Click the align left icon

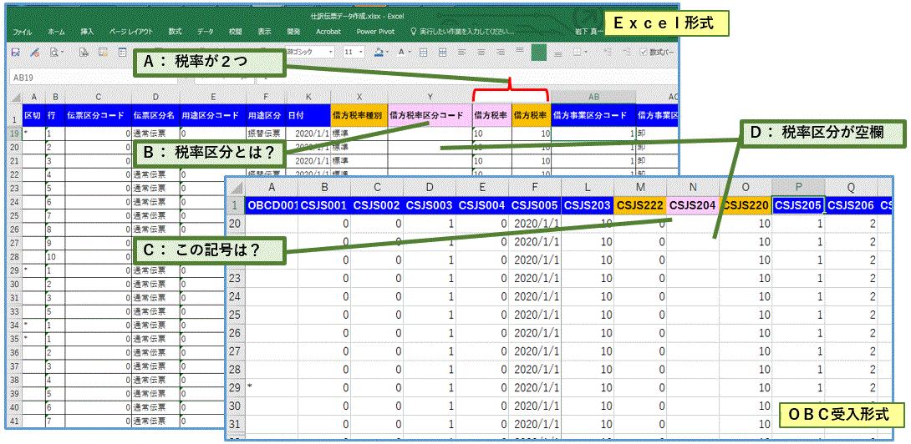coord(461,52)
